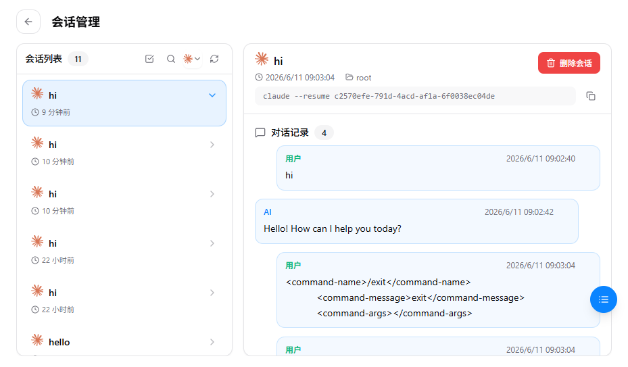This screenshot has height=367, width=628.
Task: Click the folder icon beside root
Action: click(349, 77)
